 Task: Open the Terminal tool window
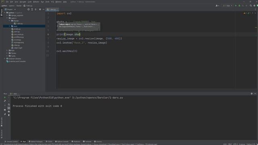(x=87, y=141)
